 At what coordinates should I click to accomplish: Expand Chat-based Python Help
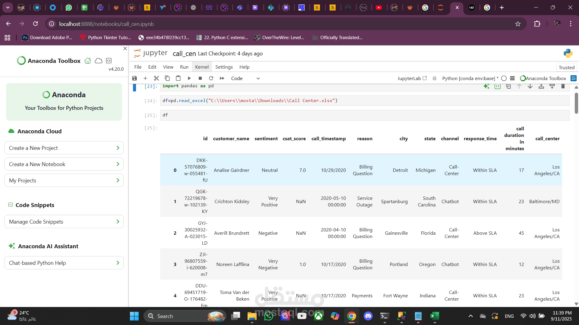[x=64, y=263]
